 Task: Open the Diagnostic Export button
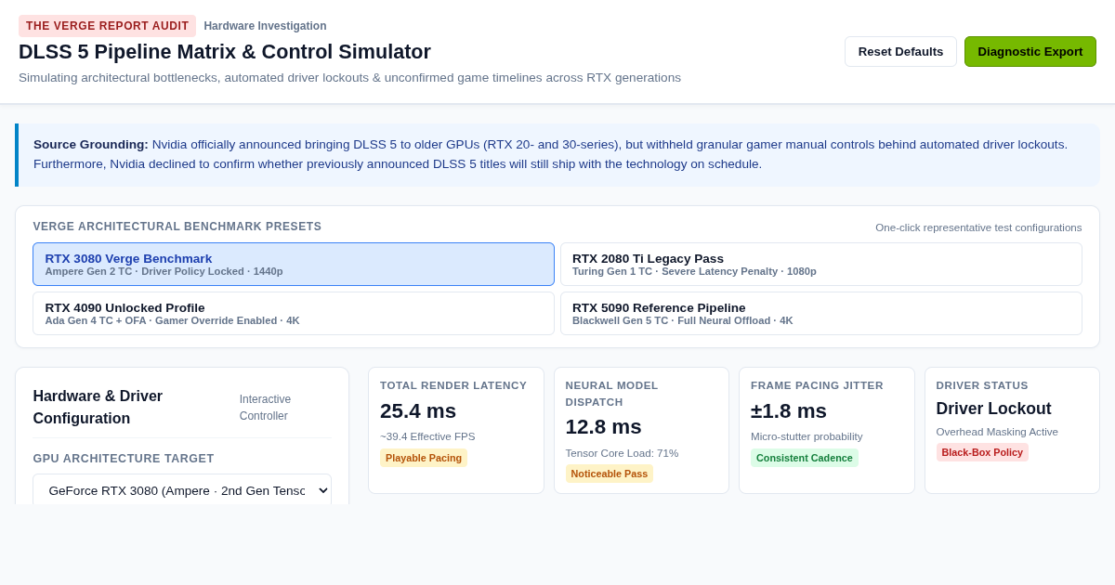coord(1030,52)
